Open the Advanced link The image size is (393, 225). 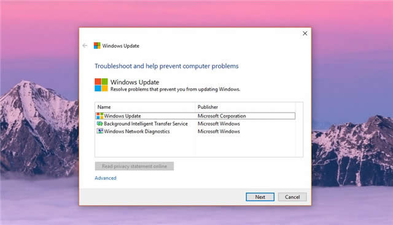106,178
